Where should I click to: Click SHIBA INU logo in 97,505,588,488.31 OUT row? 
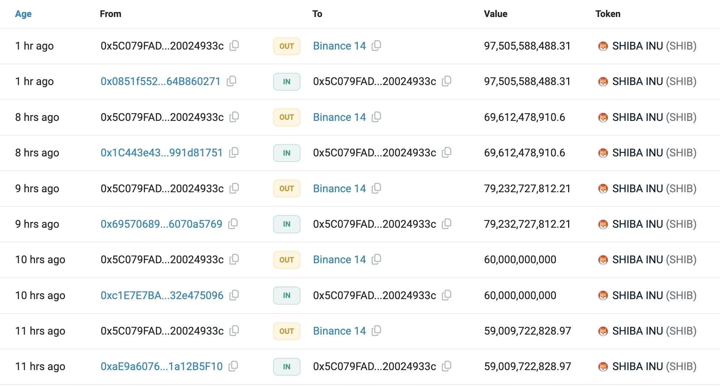pyautogui.click(x=603, y=46)
